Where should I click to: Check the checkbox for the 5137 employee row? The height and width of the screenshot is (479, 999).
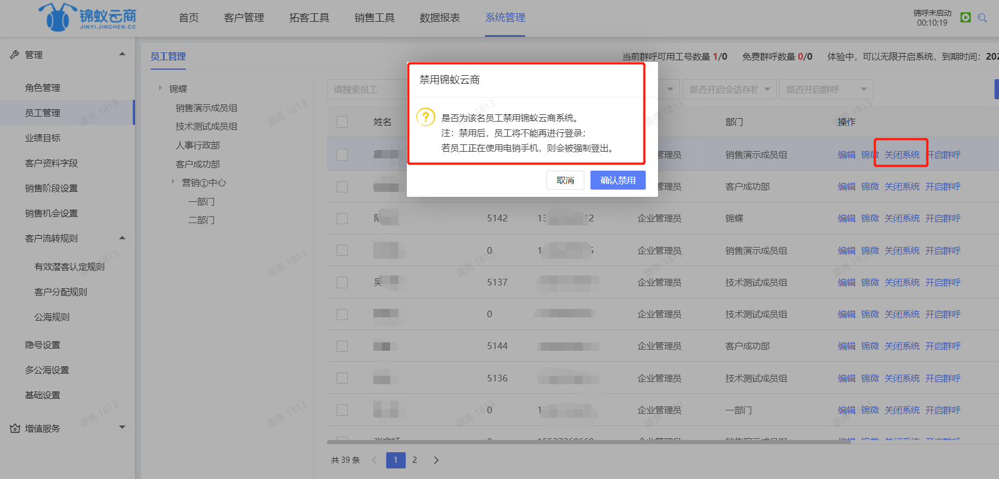tap(342, 283)
